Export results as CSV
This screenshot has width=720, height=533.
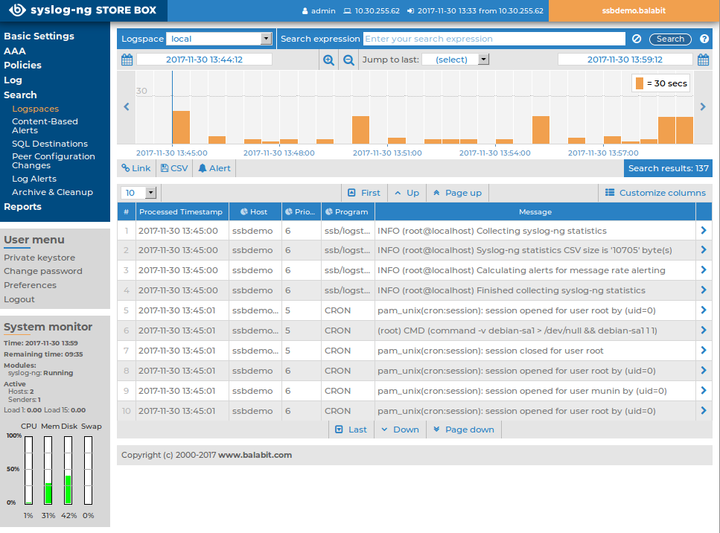(x=174, y=168)
